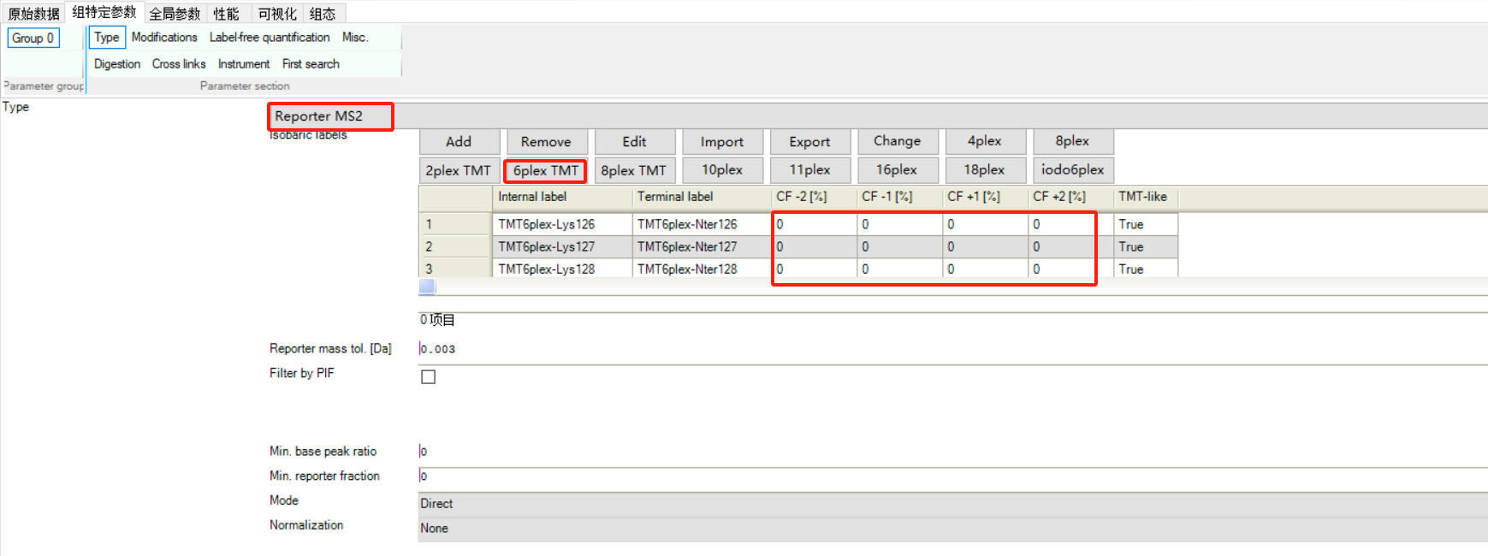The height and width of the screenshot is (556, 1488).
Task: Load the 2plex TMT preset
Action: click(x=459, y=170)
